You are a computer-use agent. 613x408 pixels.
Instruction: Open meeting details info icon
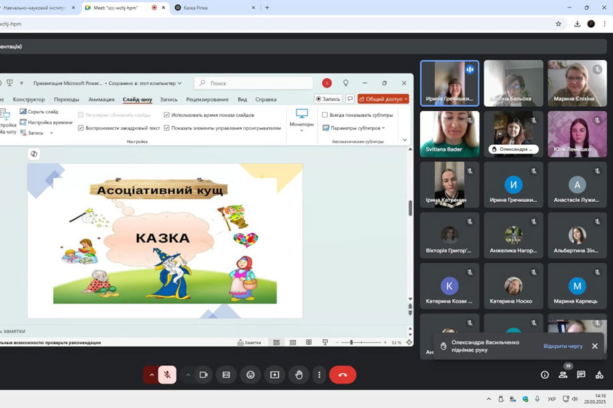pyautogui.click(x=545, y=375)
